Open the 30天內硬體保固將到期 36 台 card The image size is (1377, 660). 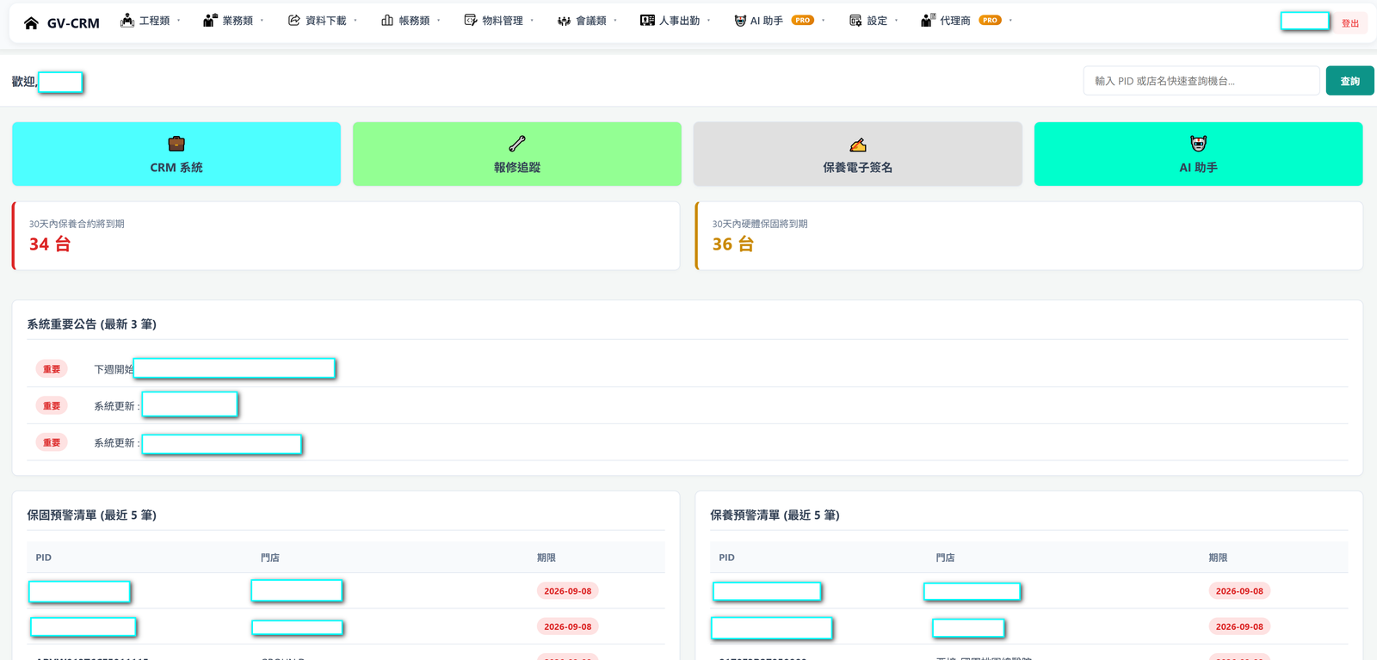pyautogui.click(x=1028, y=236)
